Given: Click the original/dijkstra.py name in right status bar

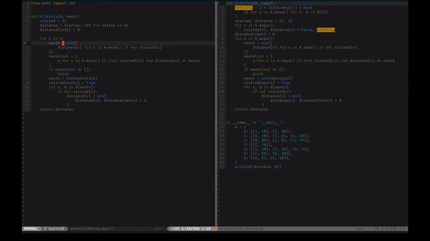Looking at the screenshot, I should click(241, 229).
